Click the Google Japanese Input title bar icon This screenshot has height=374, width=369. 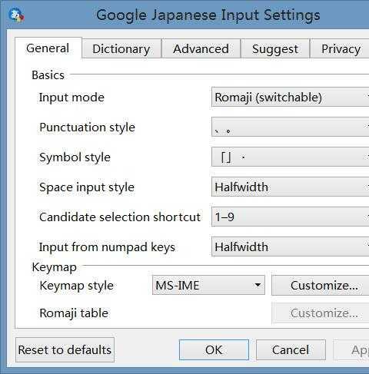(16, 15)
